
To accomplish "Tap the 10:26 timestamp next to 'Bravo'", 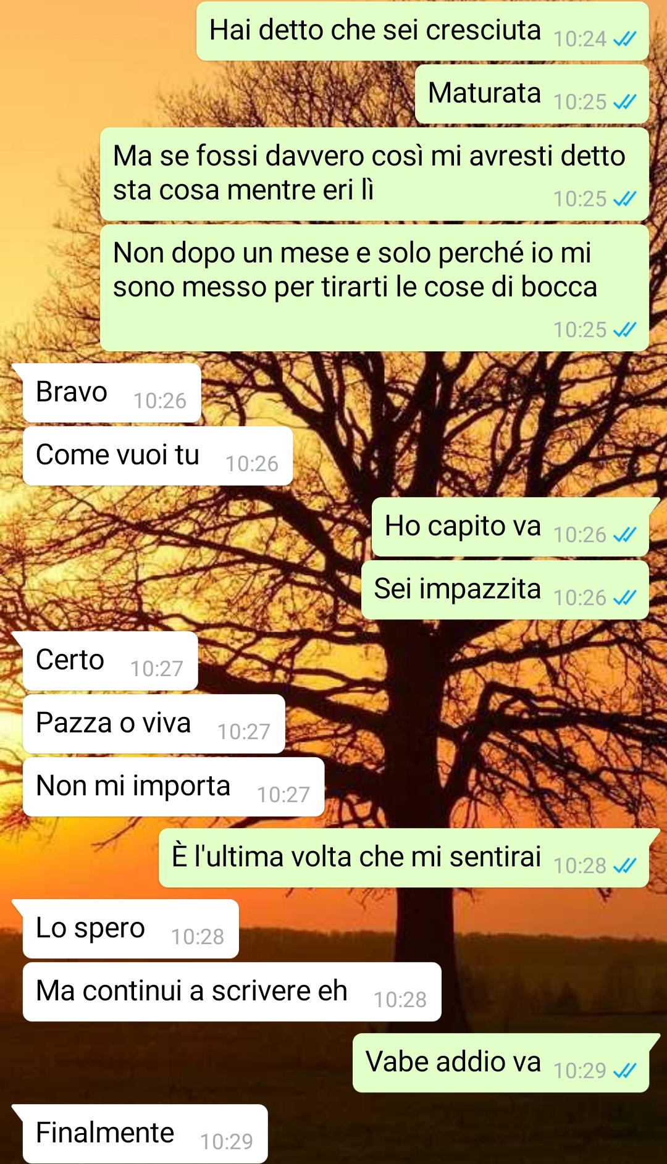I will point(160,401).
